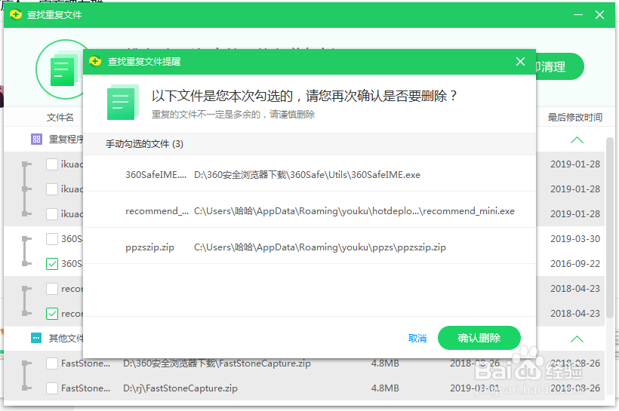619x411 pixels.
Task: Click the ppzszip.zip file path in the dialog
Action: pos(320,247)
